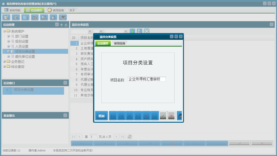Select 委托单位设置 tree item
The image size is (277, 156).
tap(25, 57)
